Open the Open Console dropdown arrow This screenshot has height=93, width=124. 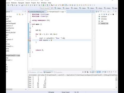(111, 72)
